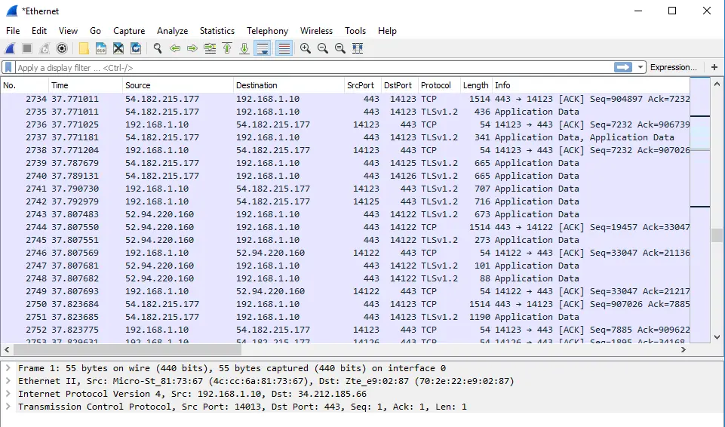Image resolution: width=725 pixels, height=427 pixels.
Task: Apply display filter arrow button
Action: (x=623, y=67)
